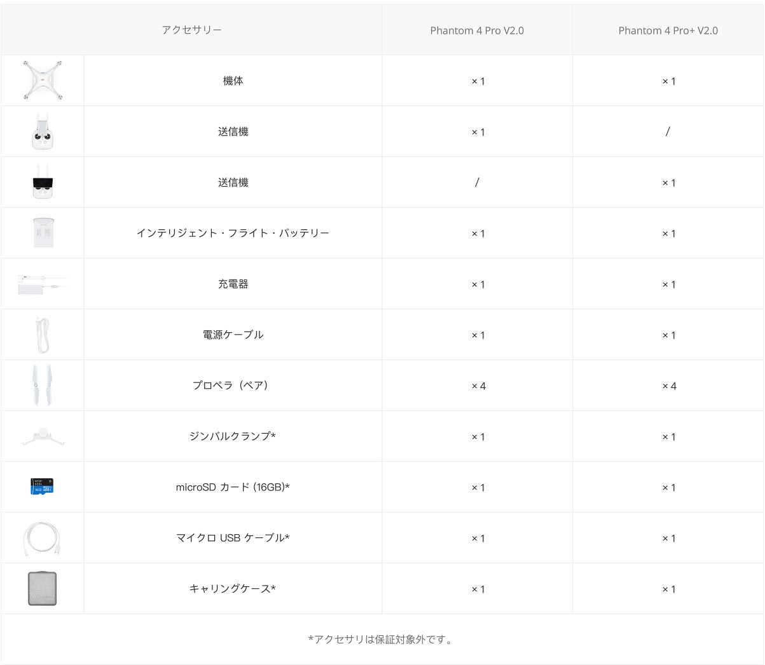Click ジンバルクランプ quantity ×1 under Pro V2.0
The width and height of the screenshot is (765, 665).
[x=478, y=437]
